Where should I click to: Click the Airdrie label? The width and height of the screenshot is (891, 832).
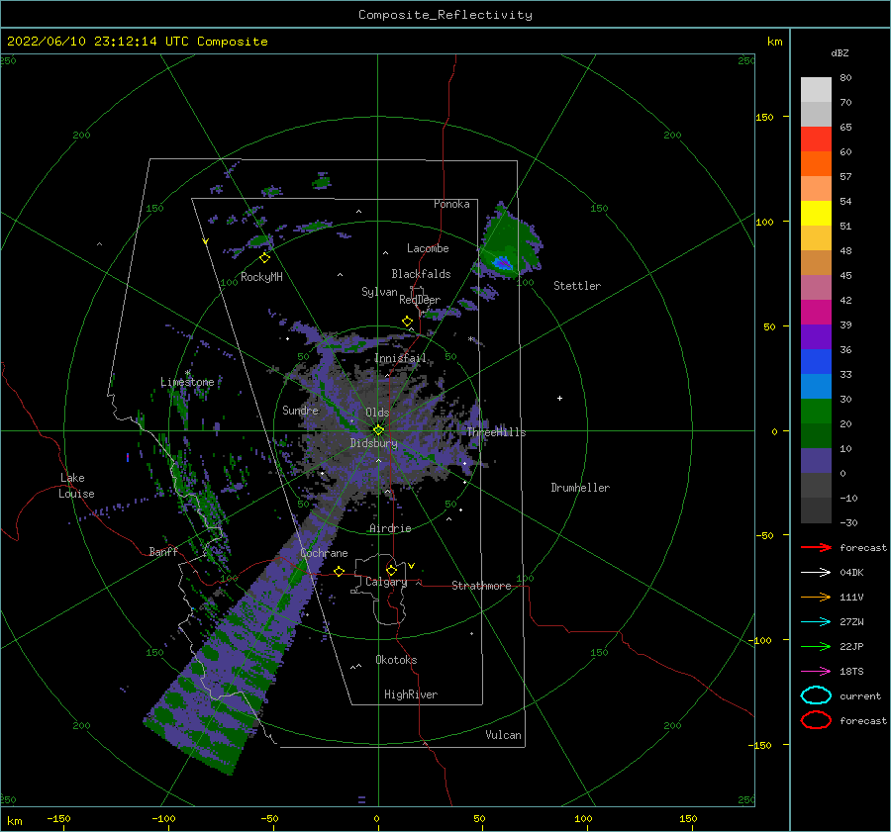[390, 528]
